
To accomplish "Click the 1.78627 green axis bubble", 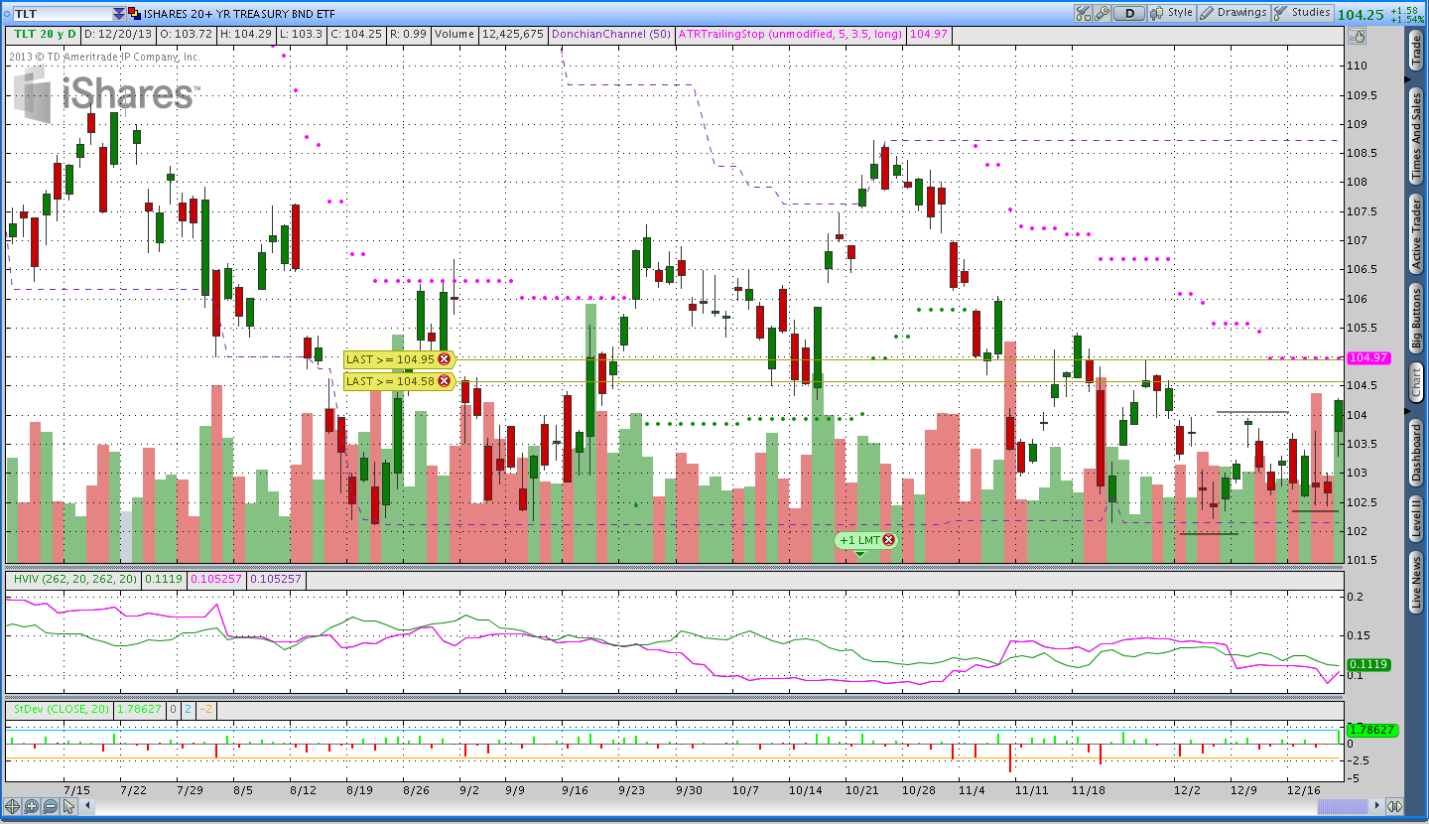I will pyautogui.click(x=1372, y=730).
